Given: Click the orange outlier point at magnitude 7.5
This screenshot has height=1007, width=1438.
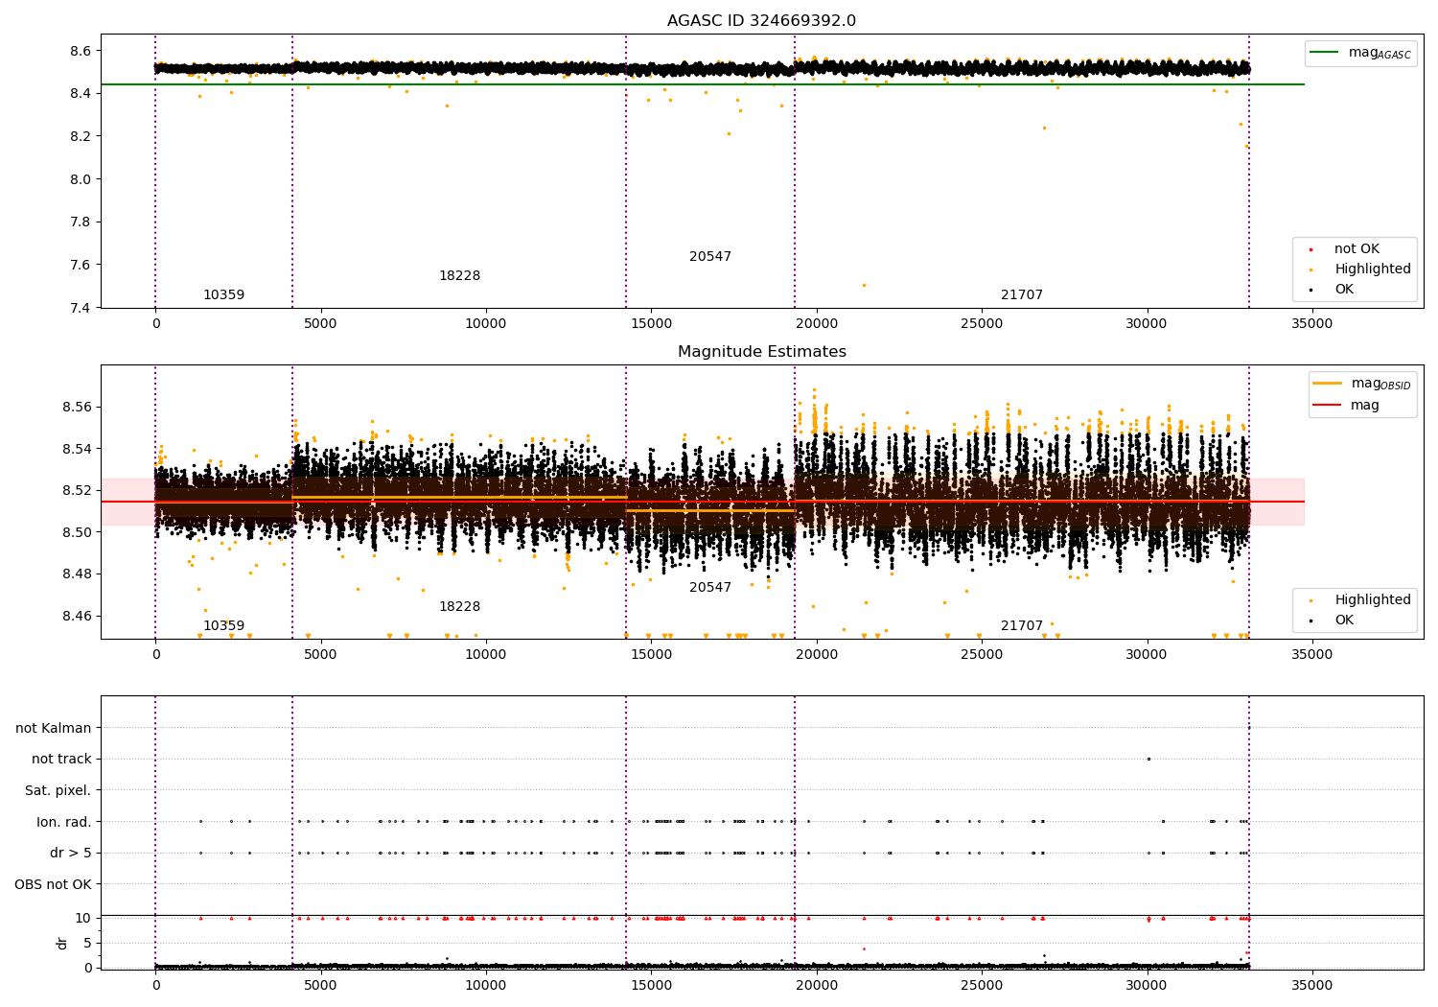Looking at the screenshot, I should (863, 285).
